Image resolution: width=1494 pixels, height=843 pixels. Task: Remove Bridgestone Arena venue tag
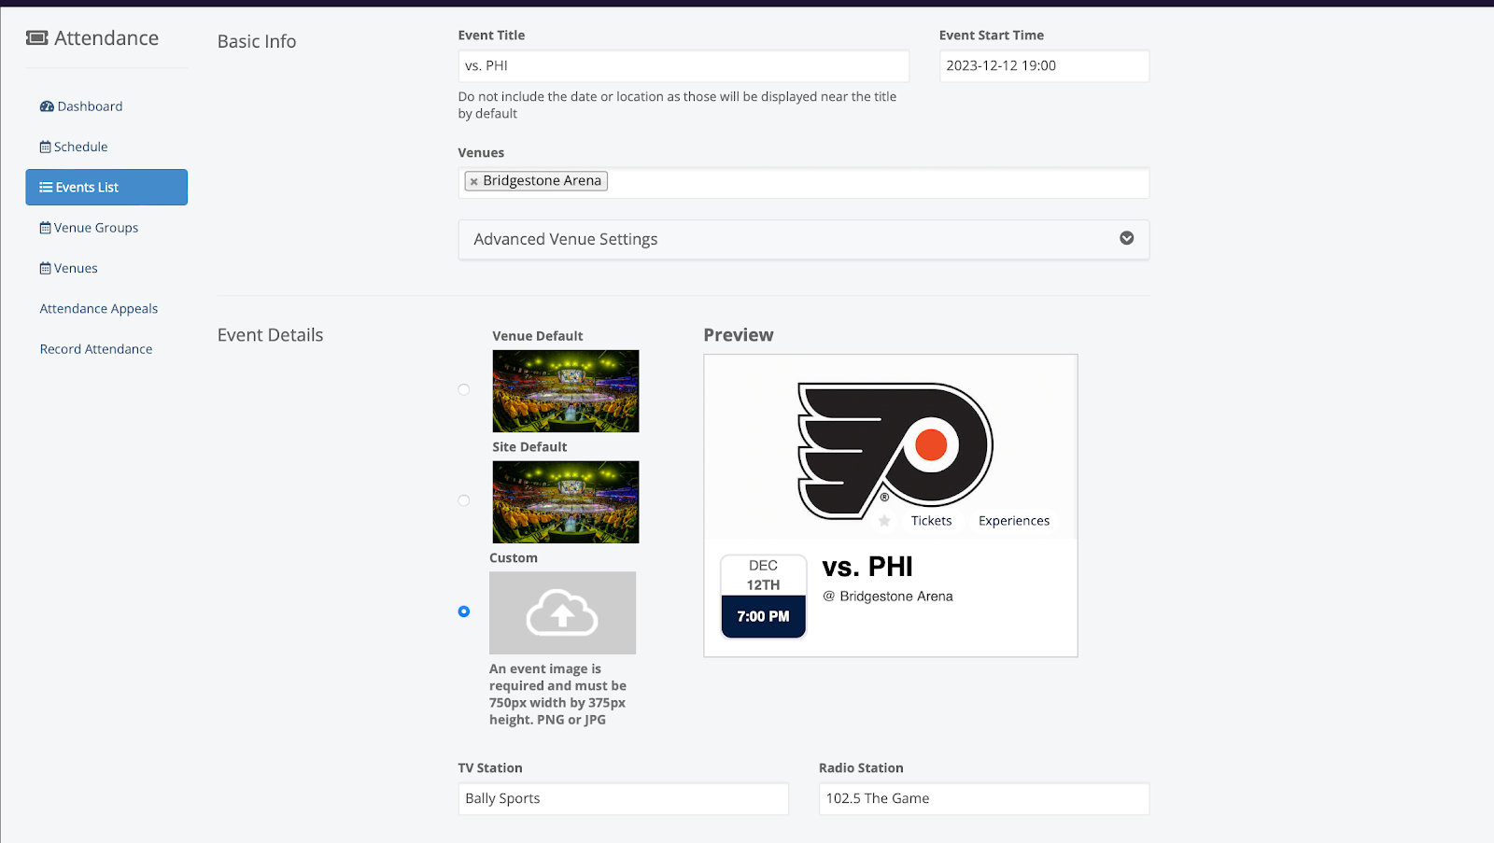(474, 181)
